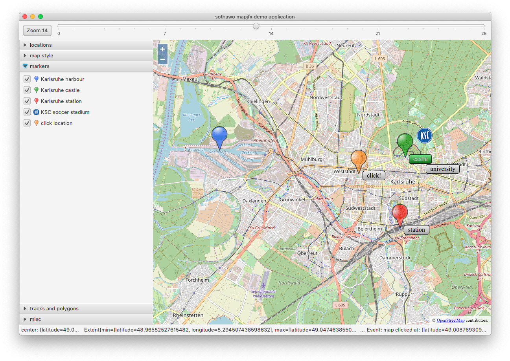Click the Südweststadt label on the map
The width and height of the screenshot is (510, 361).
click(x=360, y=208)
